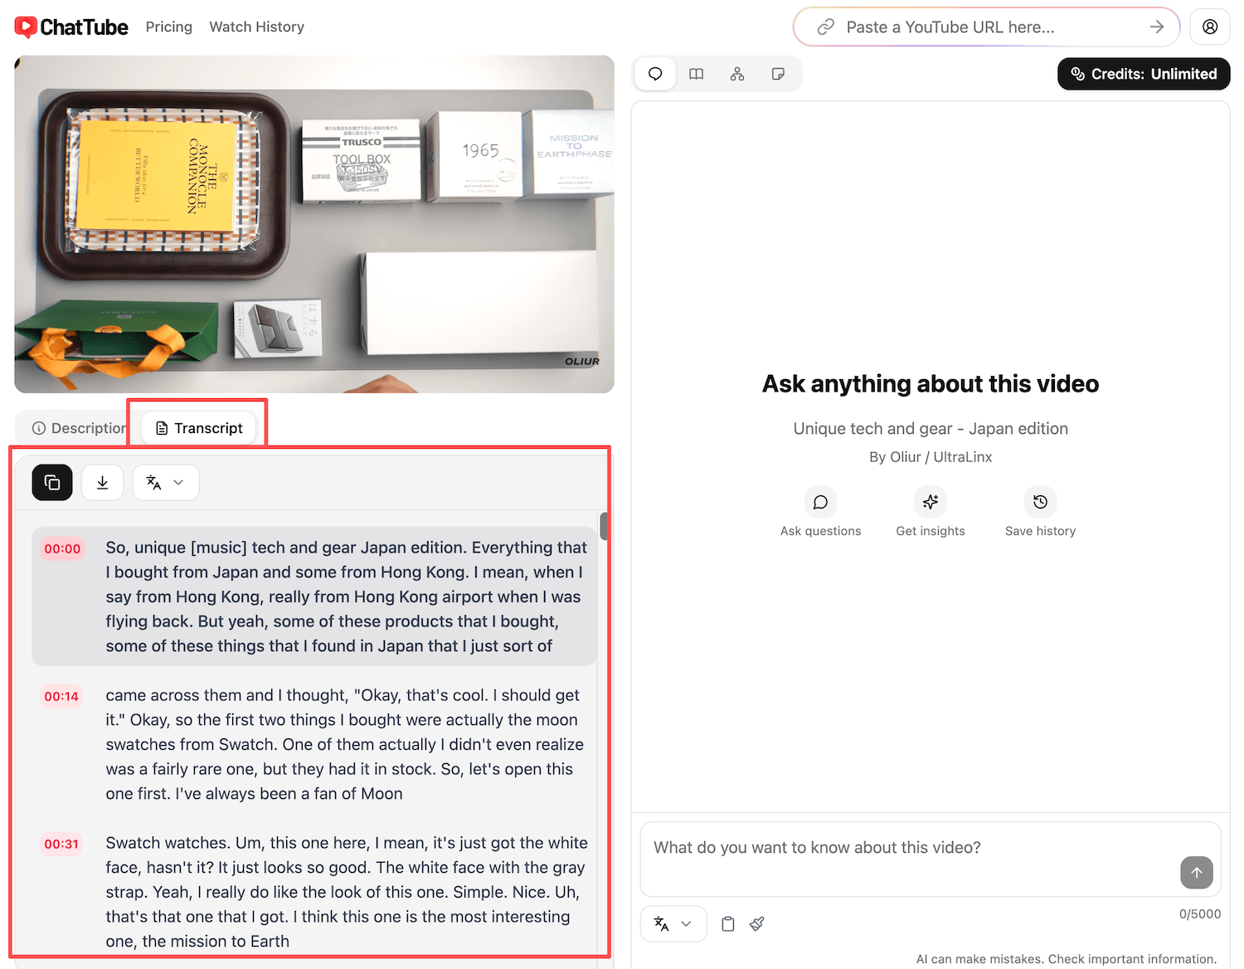Jump to the 00:31 transcript timestamp
The width and height of the screenshot is (1244, 969).
click(61, 844)
